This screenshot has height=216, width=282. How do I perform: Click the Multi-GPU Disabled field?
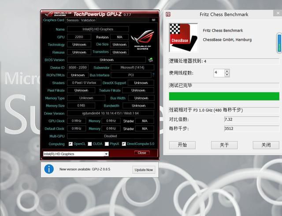tap(111, 136)
